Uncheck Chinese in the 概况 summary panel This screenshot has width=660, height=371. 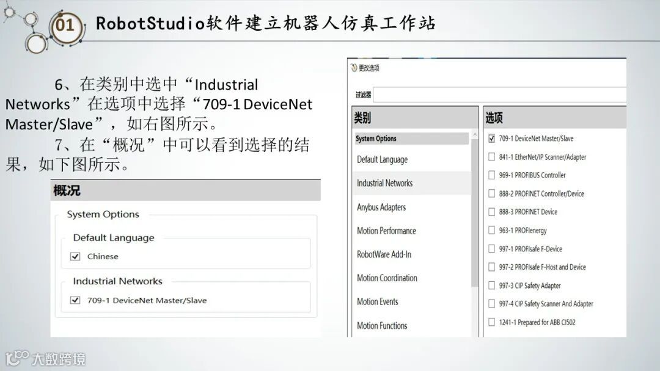pyautogui.click(x=75, y=256)
